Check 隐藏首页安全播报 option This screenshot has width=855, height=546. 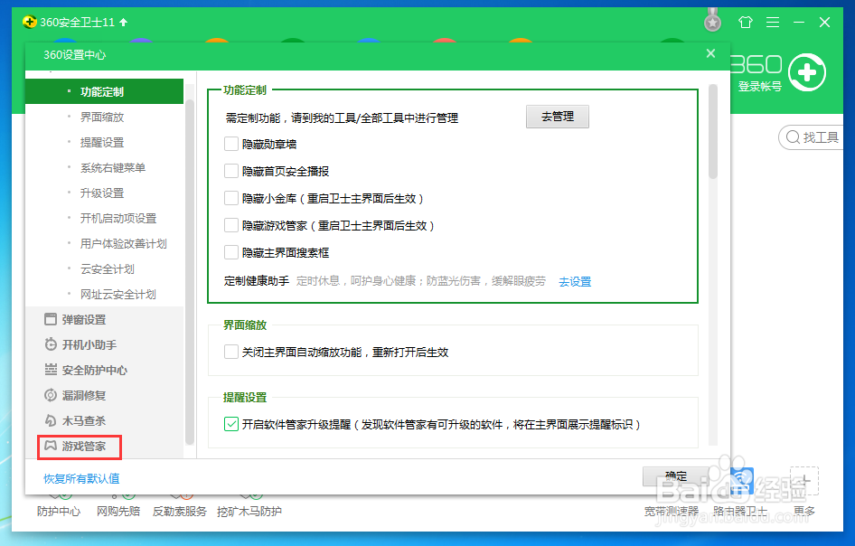coord(231,171)
